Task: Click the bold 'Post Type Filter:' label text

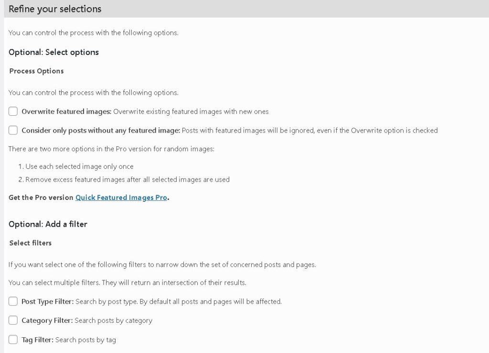Action: [48, 301]
